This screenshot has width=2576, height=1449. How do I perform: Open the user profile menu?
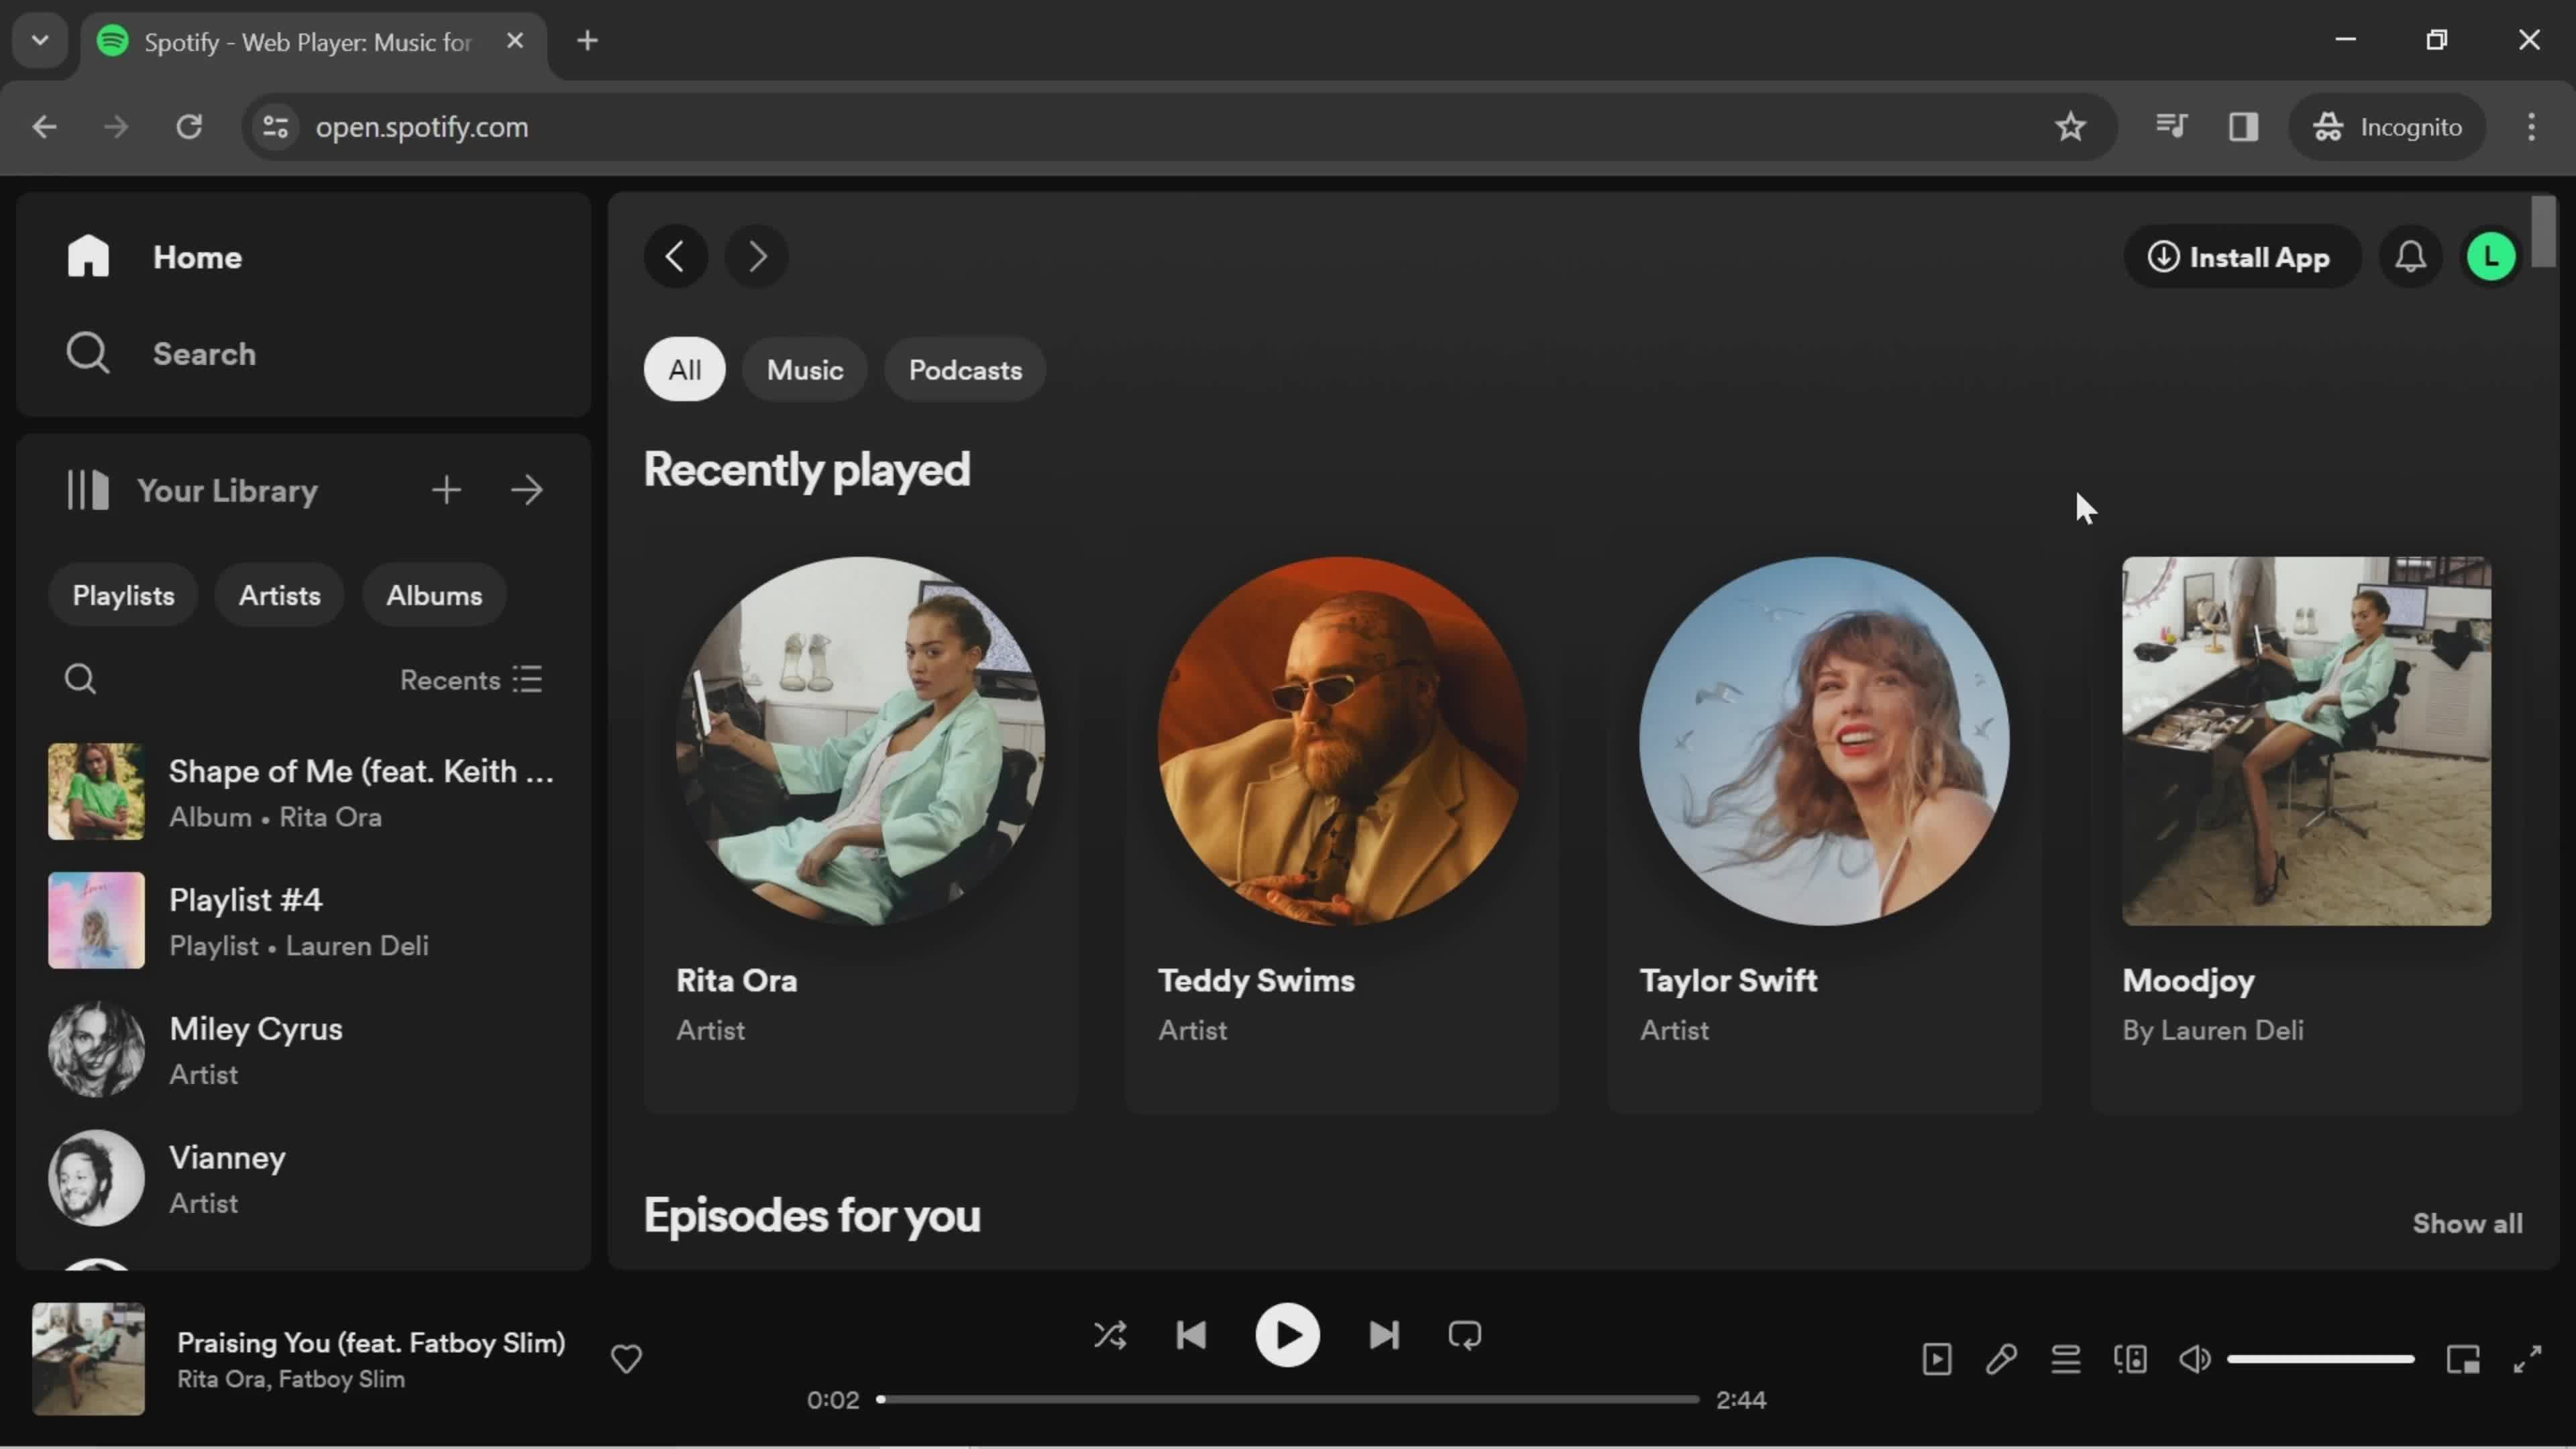click(2490, 257)
